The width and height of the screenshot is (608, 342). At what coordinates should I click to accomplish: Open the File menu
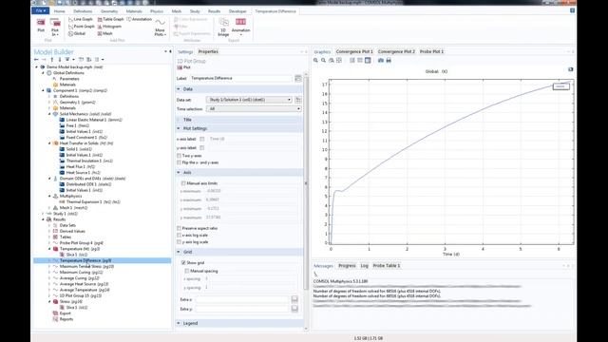(40, 10)
